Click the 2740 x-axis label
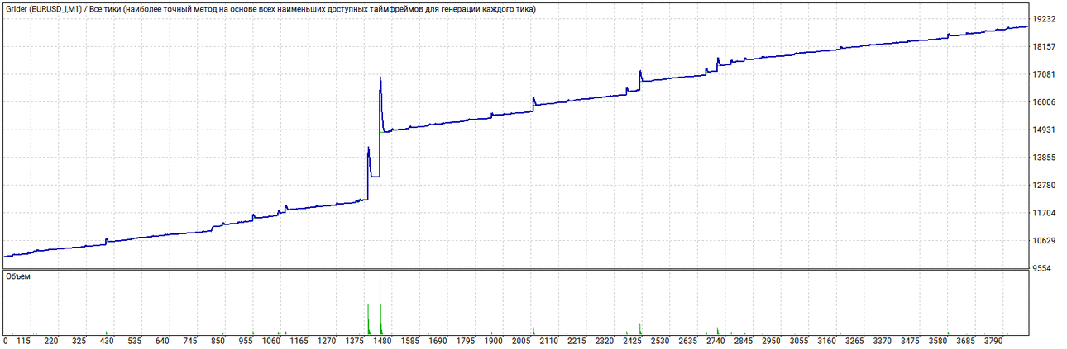The width and height of the screenshot is (1067, 349). [715, 340]
